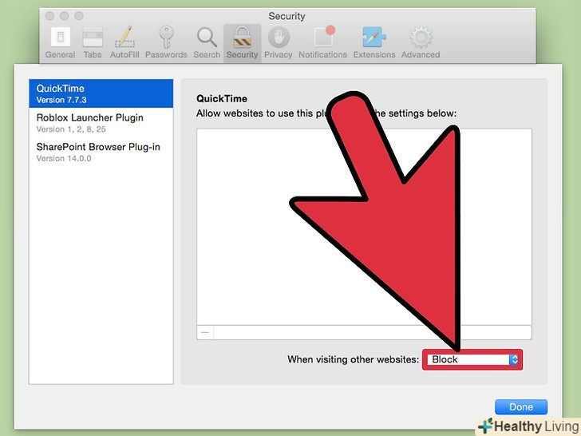Viewport: 581px width, 436px height.
Task: Click the green zoom window button
Action: (x=79, y=16)
